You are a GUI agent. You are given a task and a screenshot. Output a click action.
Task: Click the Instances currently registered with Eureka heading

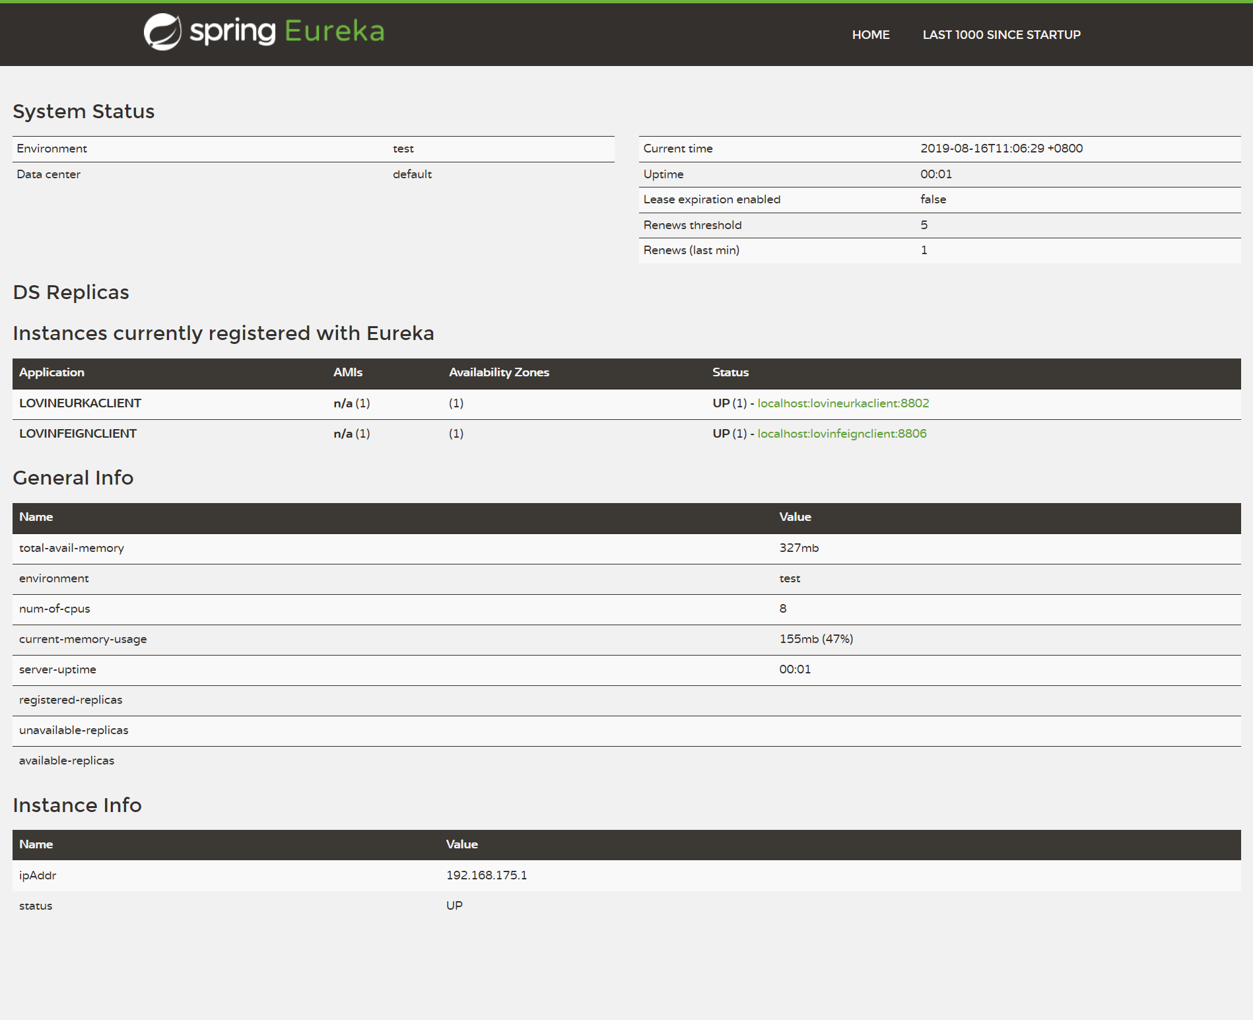[x=224, y=333]
